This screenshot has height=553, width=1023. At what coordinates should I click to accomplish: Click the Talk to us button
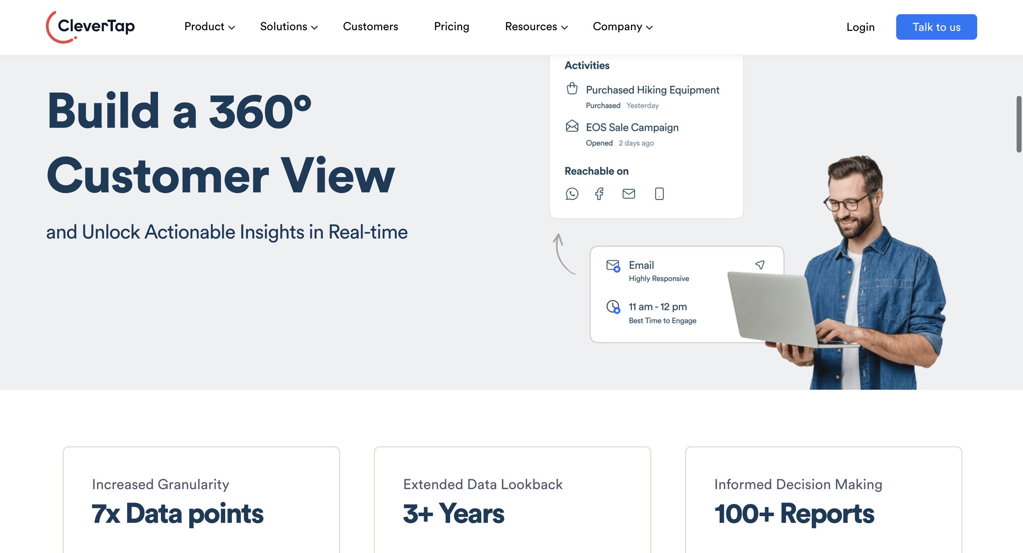(936, 27)
